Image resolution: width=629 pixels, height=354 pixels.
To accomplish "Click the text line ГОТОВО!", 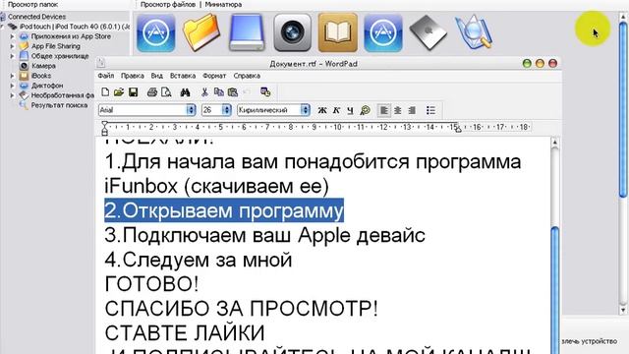I will tap(151, 284).
